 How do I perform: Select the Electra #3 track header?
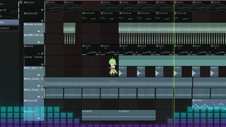point(34,104)
